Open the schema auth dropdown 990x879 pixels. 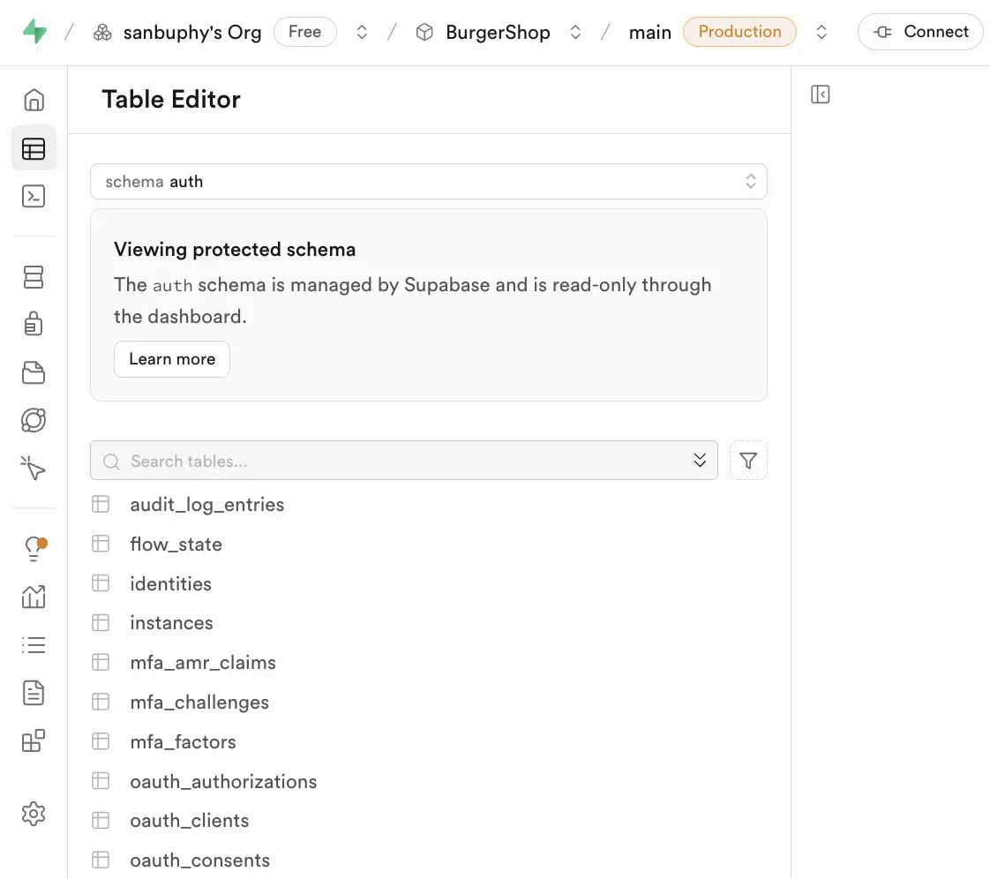pyautogui.click(x=429, y=181)
